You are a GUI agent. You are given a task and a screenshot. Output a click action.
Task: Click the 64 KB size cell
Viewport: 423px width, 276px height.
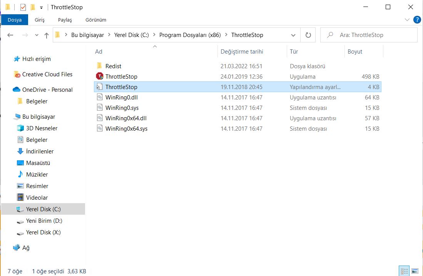coord(372,98)
